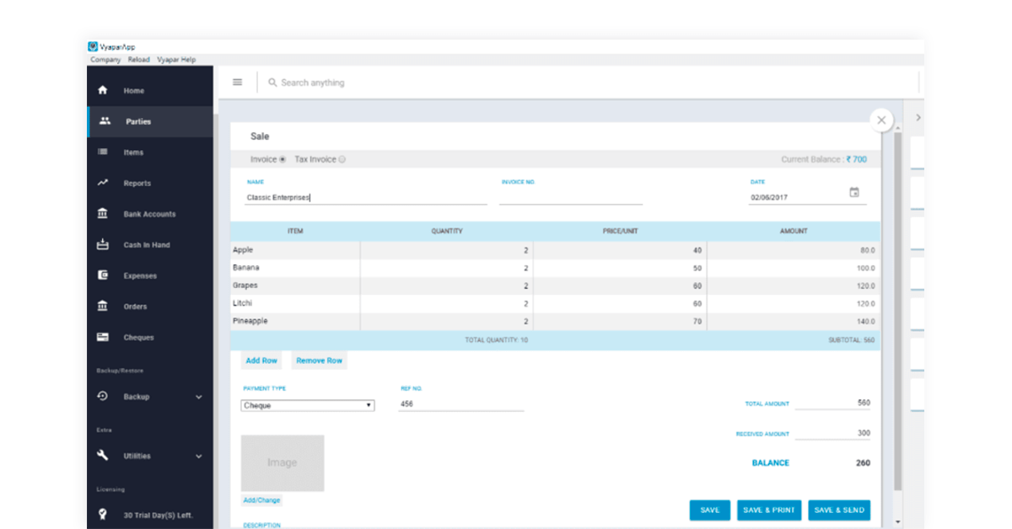1012x529 pixels.
Task: Click the Cash In Hand icon
Action: 103,244
